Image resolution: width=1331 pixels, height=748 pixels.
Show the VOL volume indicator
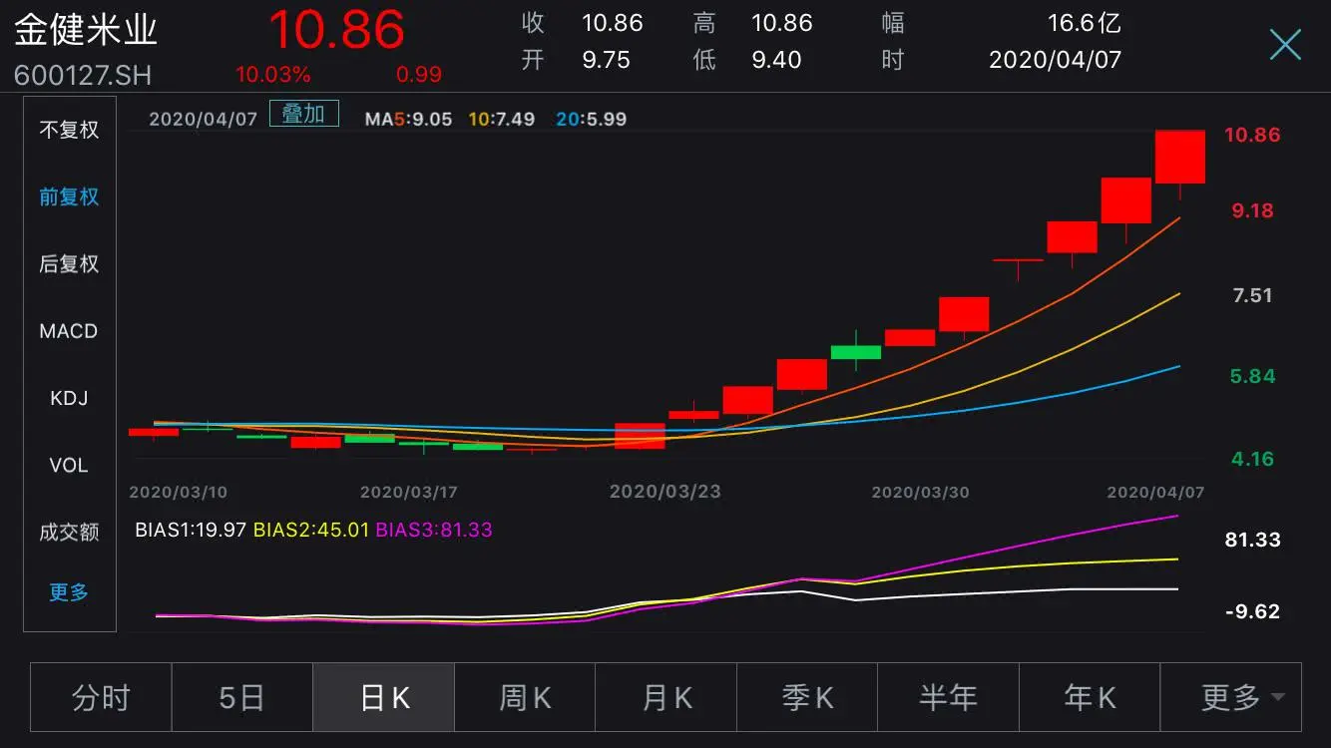(69, 465)
